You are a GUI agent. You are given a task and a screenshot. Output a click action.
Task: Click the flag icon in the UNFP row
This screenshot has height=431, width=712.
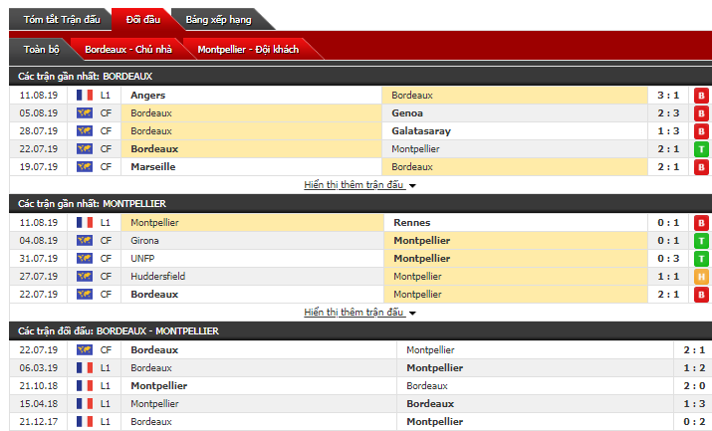pos(85,259)
